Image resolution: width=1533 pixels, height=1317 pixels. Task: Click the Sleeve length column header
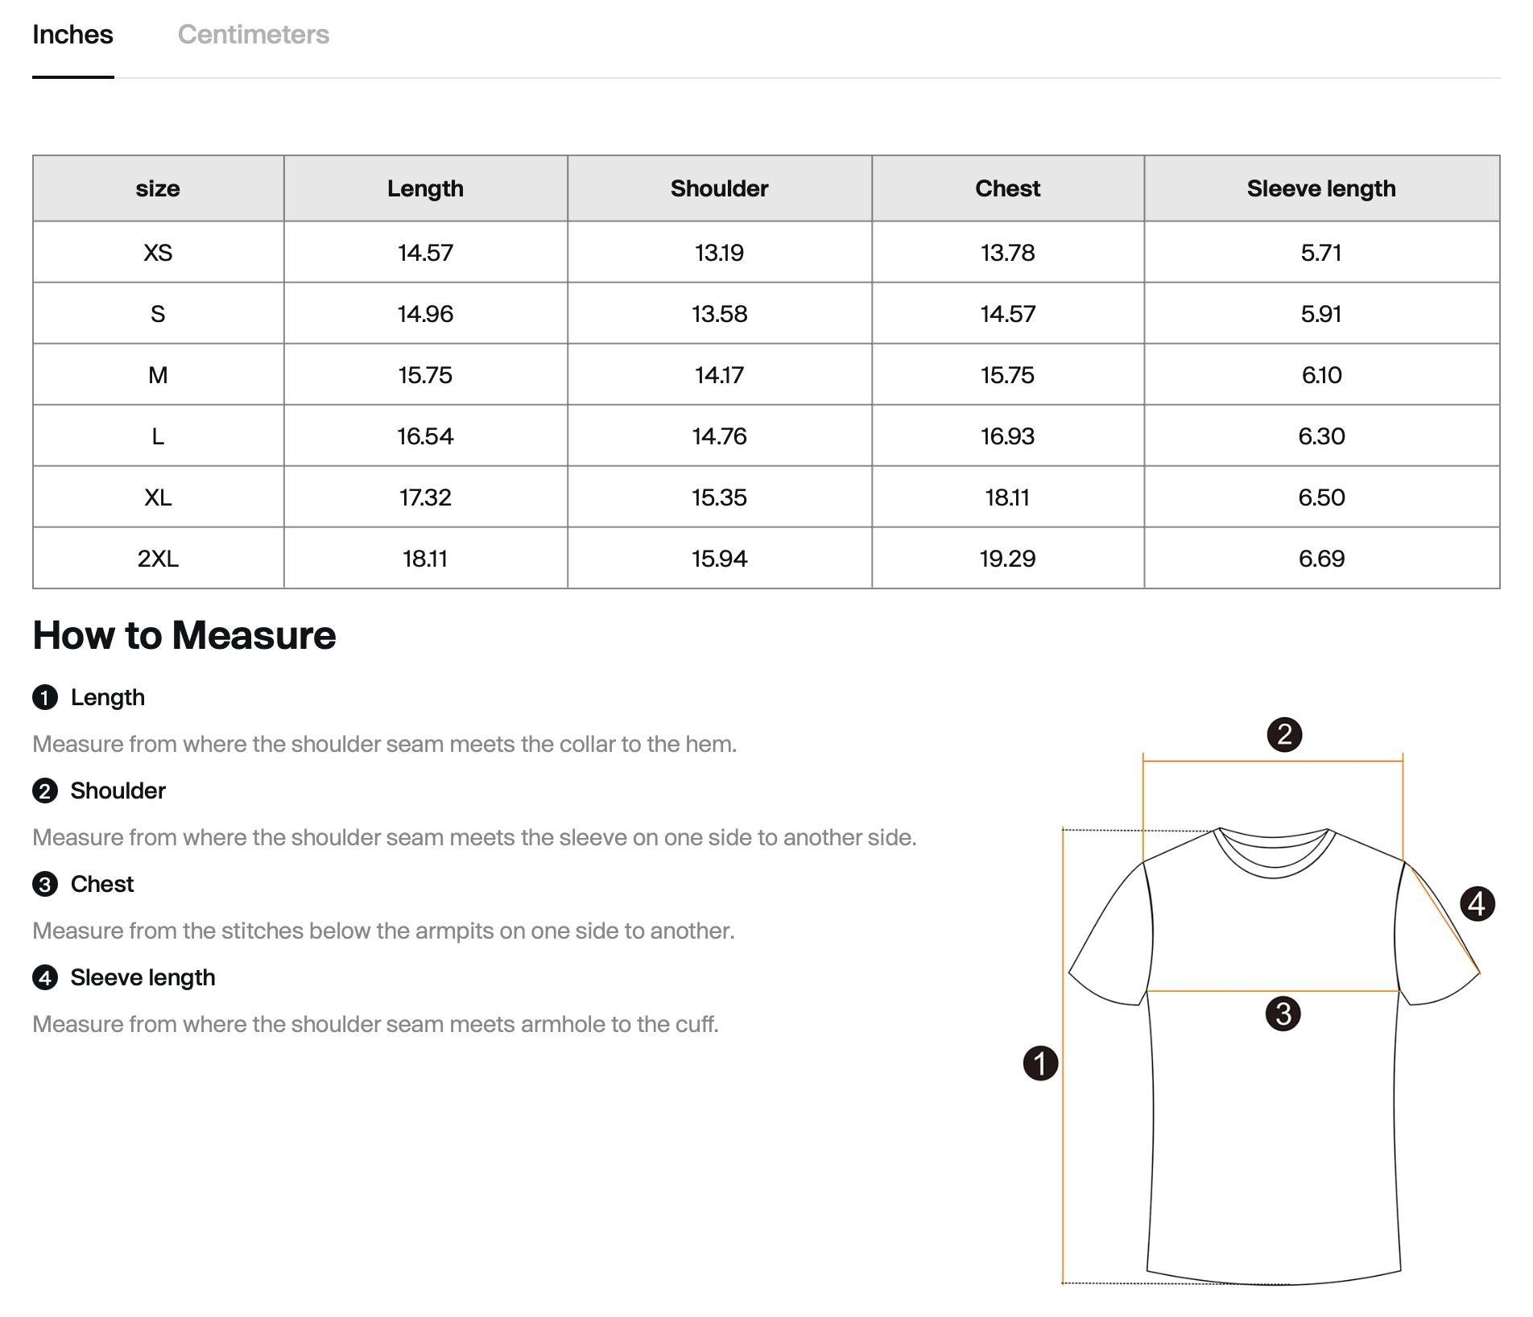pyautogui.click(x=1321, y=188)
